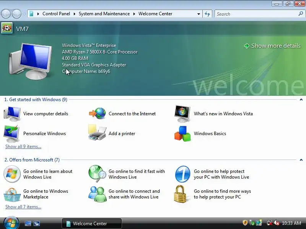Click the Forward navigation button
This screenshot has width=306, height=229.
(16, 14)
